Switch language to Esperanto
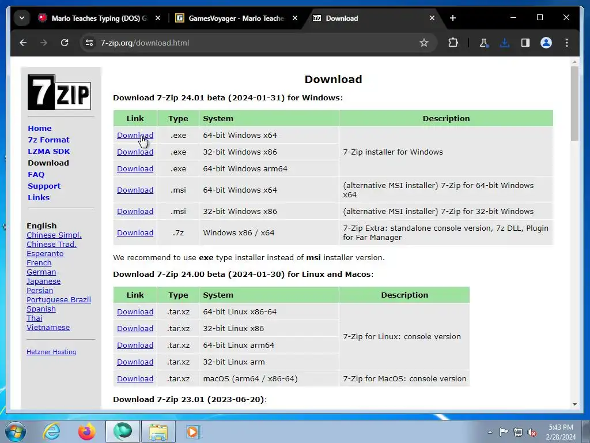590x443 pixels. pos(45,254)
